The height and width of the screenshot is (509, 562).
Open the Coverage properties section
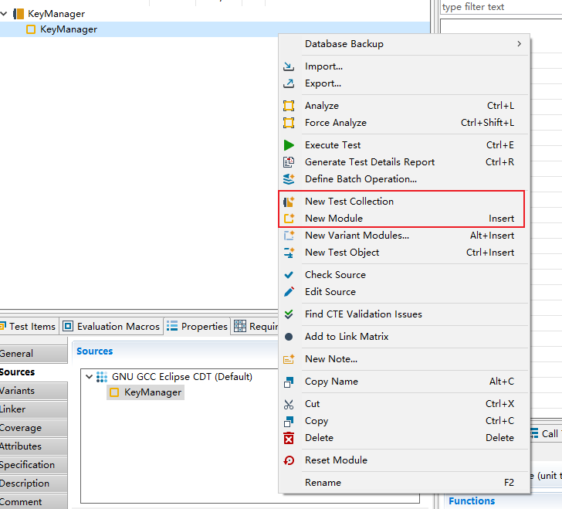(34, 428)
